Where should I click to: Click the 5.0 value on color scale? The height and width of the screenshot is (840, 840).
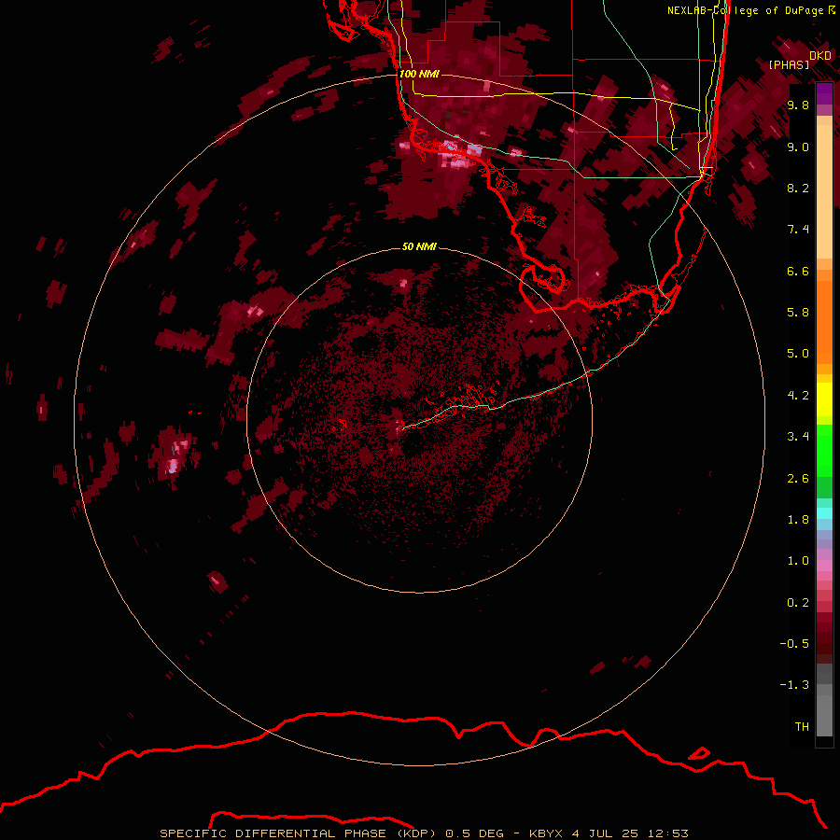798,354
